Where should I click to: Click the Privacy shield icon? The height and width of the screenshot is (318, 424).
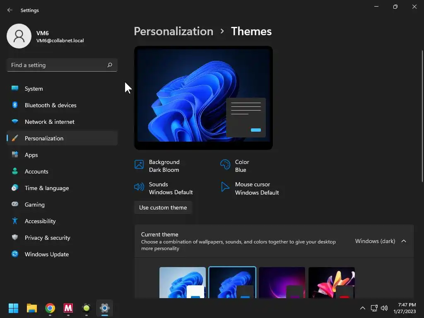(15, 237)
